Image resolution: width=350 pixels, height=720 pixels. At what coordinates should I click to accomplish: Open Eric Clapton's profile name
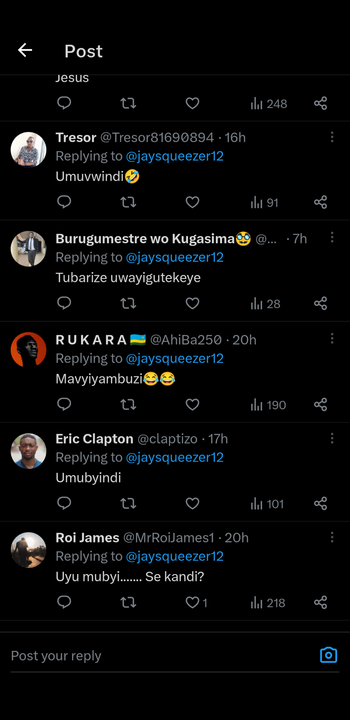(94, 439)
